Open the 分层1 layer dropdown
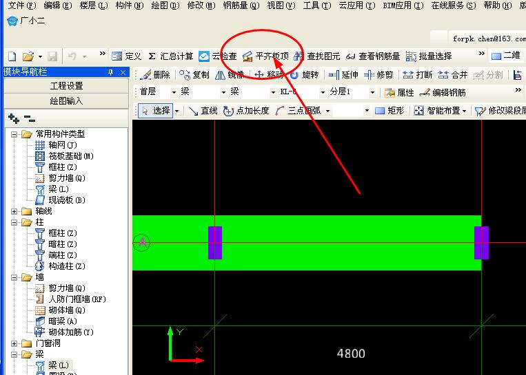The image size is (526, 375). point(372,92)
